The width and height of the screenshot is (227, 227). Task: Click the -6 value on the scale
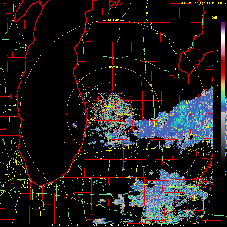(217, 174)
